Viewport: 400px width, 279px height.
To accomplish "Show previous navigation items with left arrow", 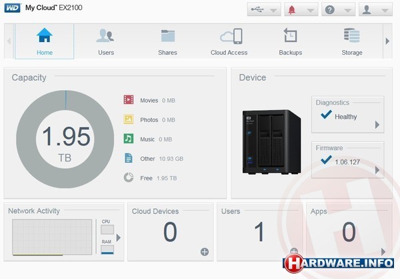I will 9,41.
